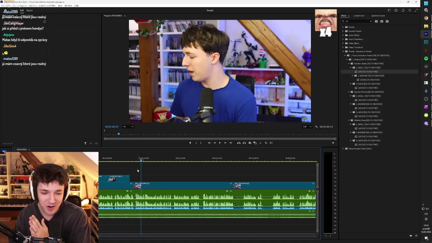Open Program monitor settings wrench
Screen dimensions: 432x243
click(x=316, y=127)
